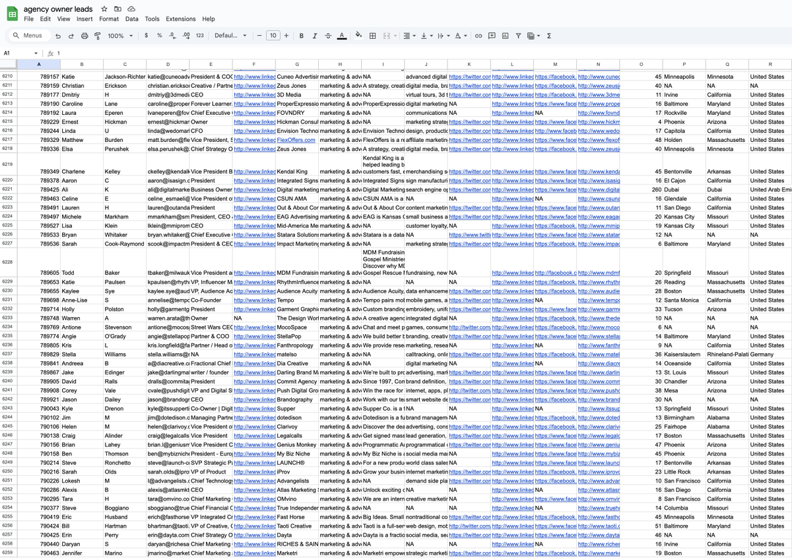The image size is (792, 558).
Task: Open the Help menu
Action: [x=209, y=19]
